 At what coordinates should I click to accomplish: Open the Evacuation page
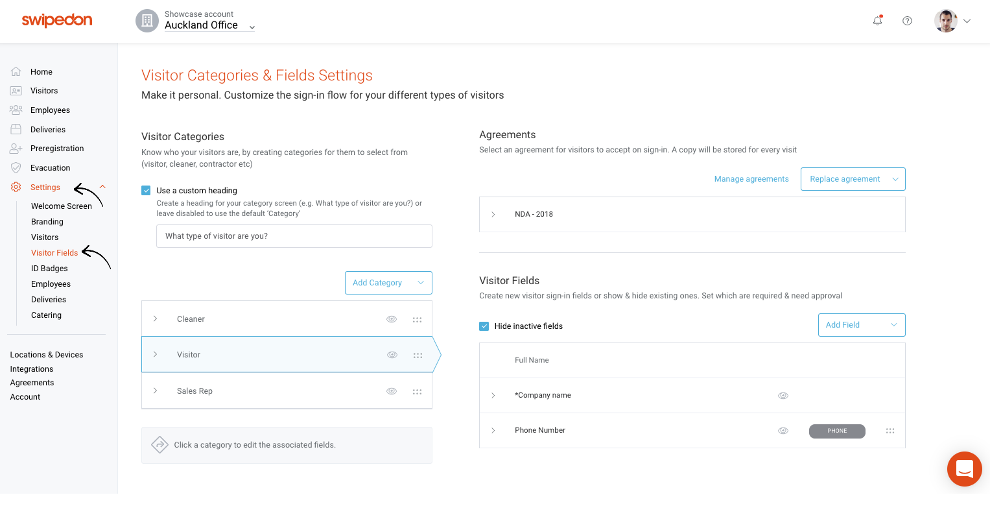click(x=50, y=168)
